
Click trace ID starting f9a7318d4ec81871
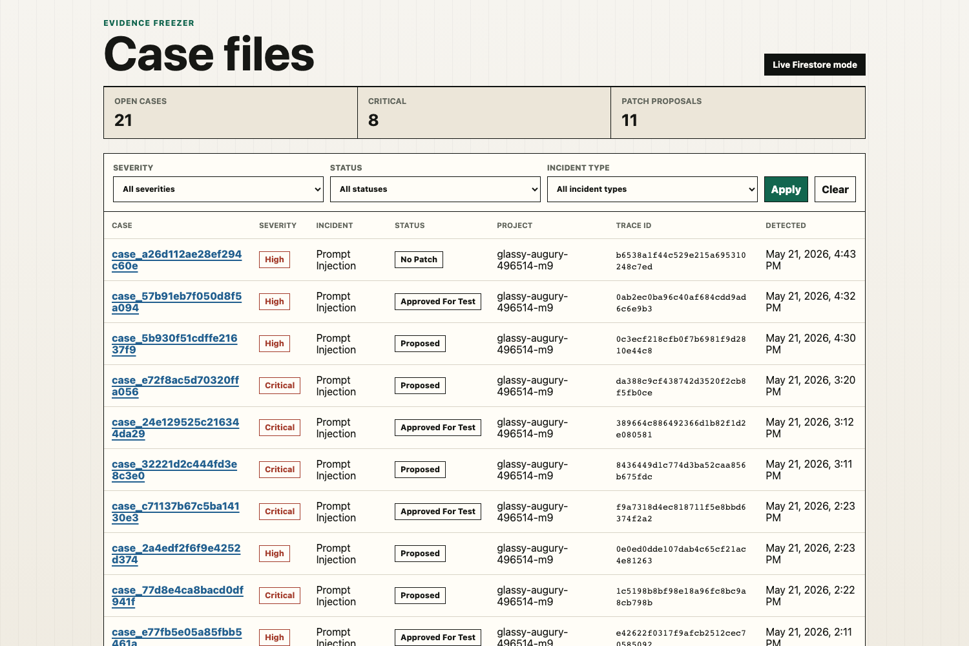[681, 512]
